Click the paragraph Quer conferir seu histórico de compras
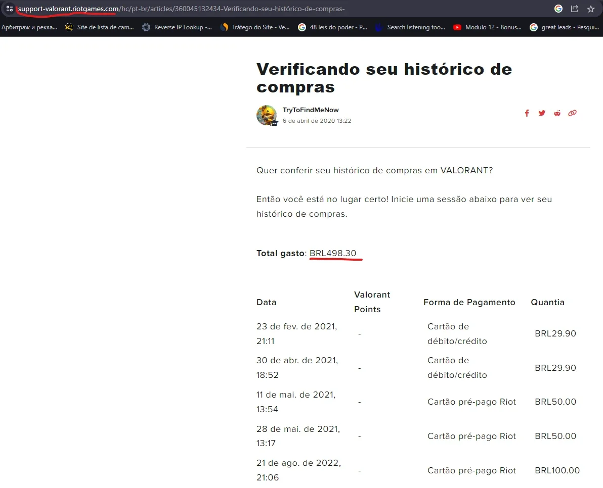This screenshot has width=603, height=488. pyautogui.click(x=374, y=170)
